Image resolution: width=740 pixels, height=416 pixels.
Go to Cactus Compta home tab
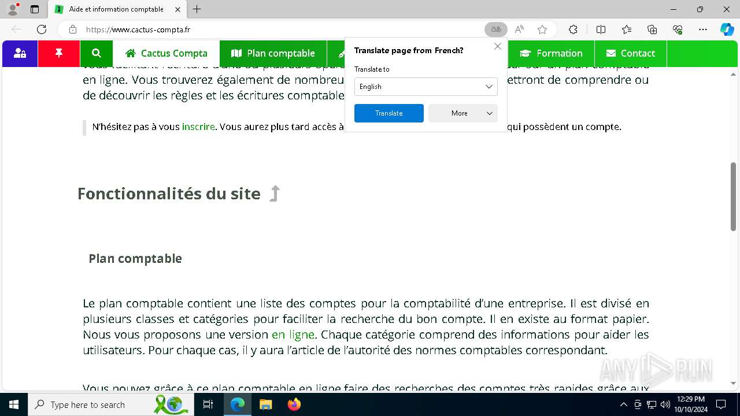[166, 53]
